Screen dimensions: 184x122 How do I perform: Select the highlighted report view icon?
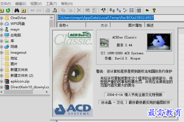click(139, 11)
